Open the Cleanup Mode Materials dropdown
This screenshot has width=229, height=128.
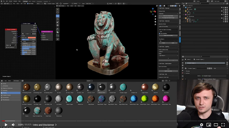tap(168, 13)
